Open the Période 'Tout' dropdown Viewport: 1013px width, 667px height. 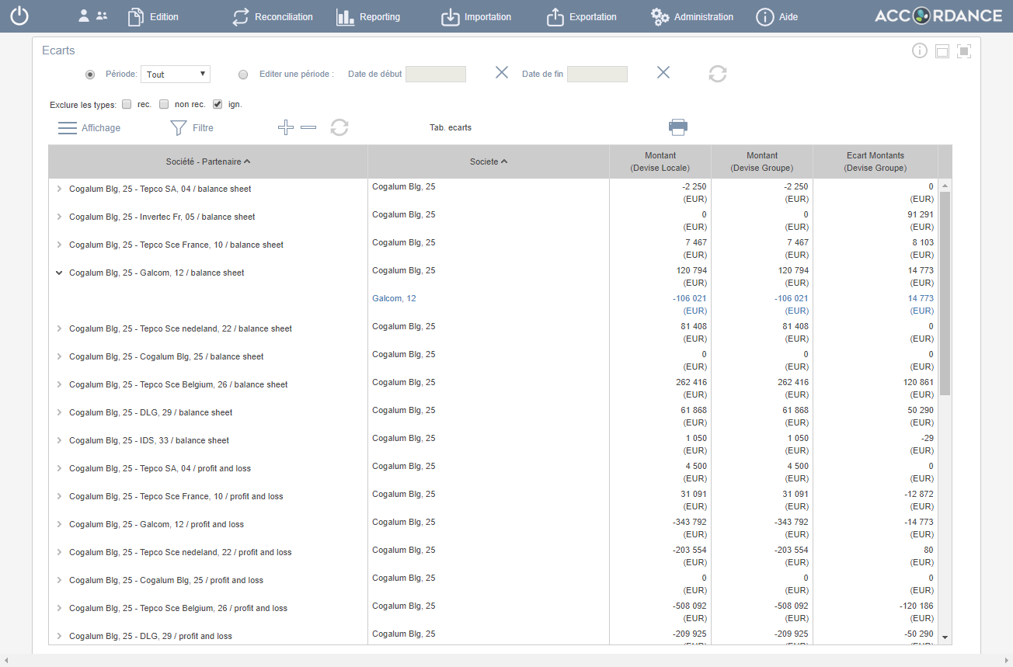click(176, 75)
